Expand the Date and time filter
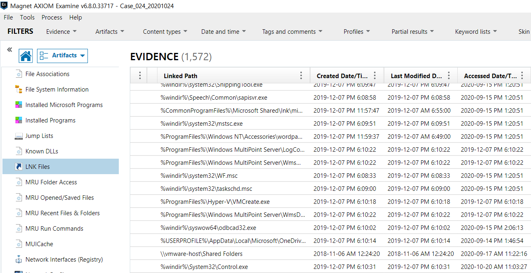This screenshot has height=273, width=531. pos(223,32)
